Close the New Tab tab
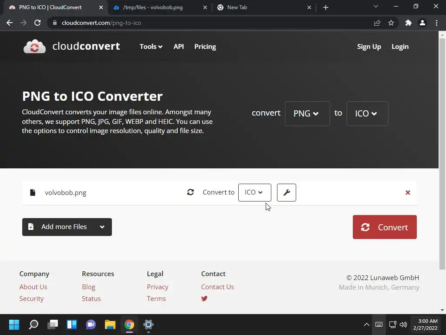This screenshot has height=335, width=446. point(309,7)
